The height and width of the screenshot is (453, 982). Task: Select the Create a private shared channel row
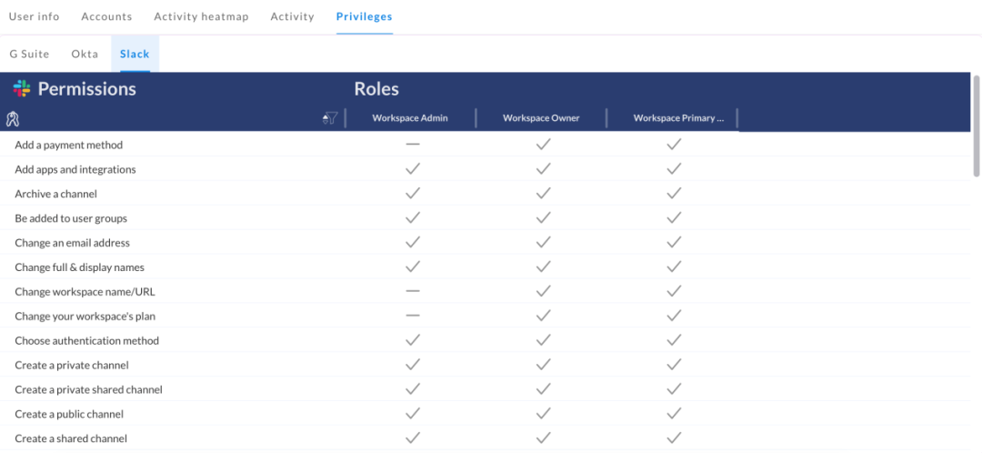[89, 389]
